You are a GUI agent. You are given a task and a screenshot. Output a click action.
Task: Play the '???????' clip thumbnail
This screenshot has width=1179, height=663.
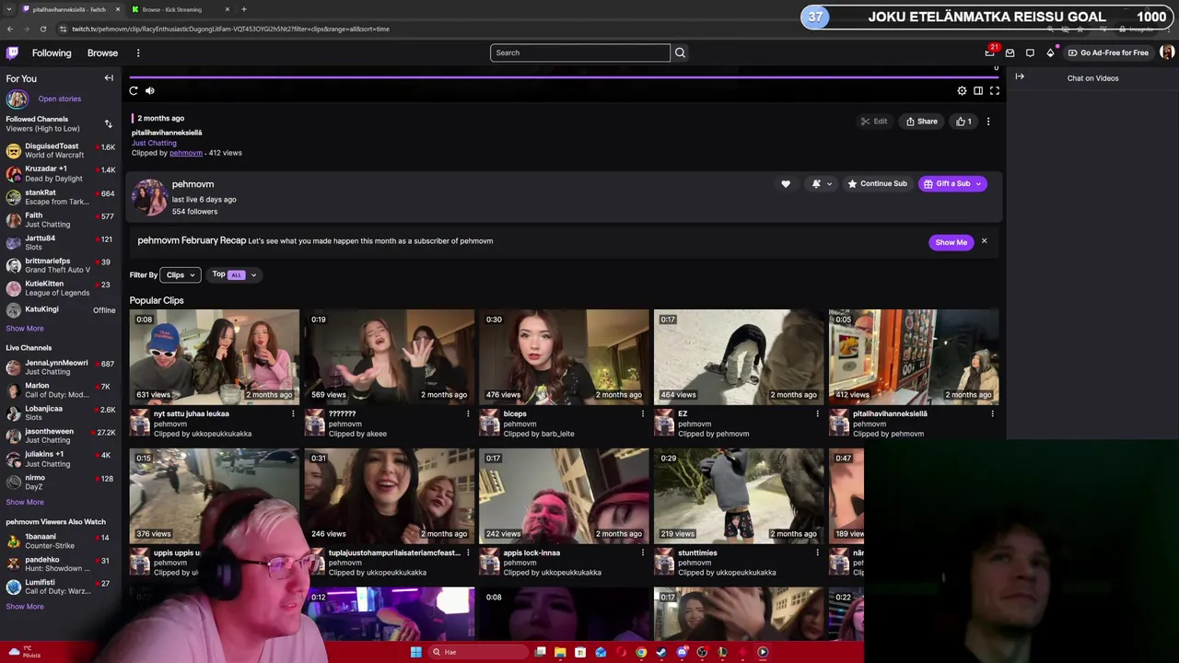point(389,357)
